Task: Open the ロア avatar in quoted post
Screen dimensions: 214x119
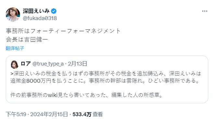Action: [15, 64]
